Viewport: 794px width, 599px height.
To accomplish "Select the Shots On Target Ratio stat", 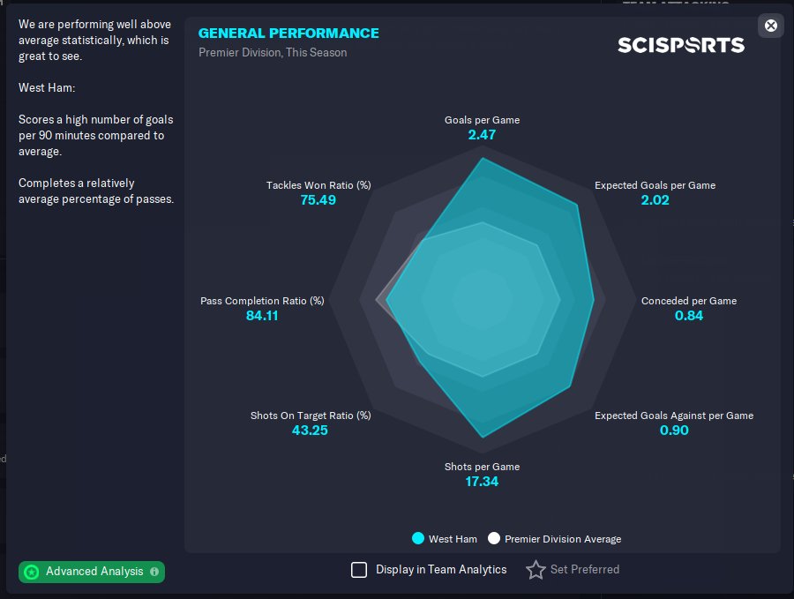I will (x=311, y=416).
